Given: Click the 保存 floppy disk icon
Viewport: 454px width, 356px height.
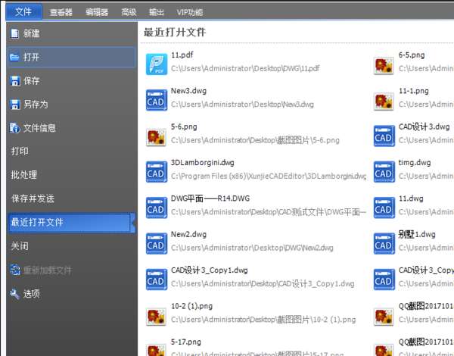Looking at the screenshot, I should click(x=15, y=80).
